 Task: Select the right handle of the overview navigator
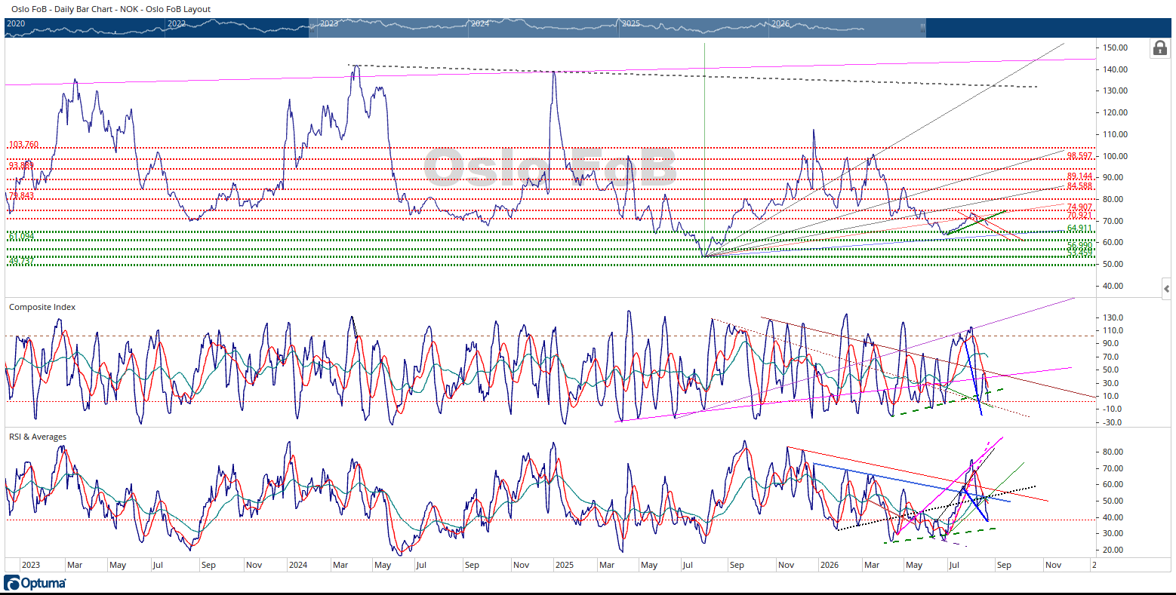[922, 28]
